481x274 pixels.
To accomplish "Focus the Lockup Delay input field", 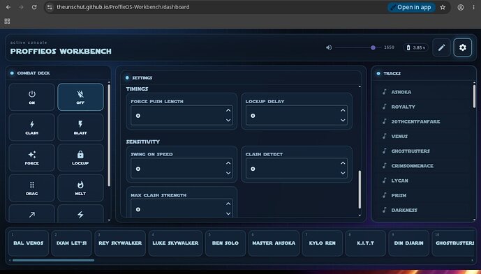I will (x=296, y=115).
